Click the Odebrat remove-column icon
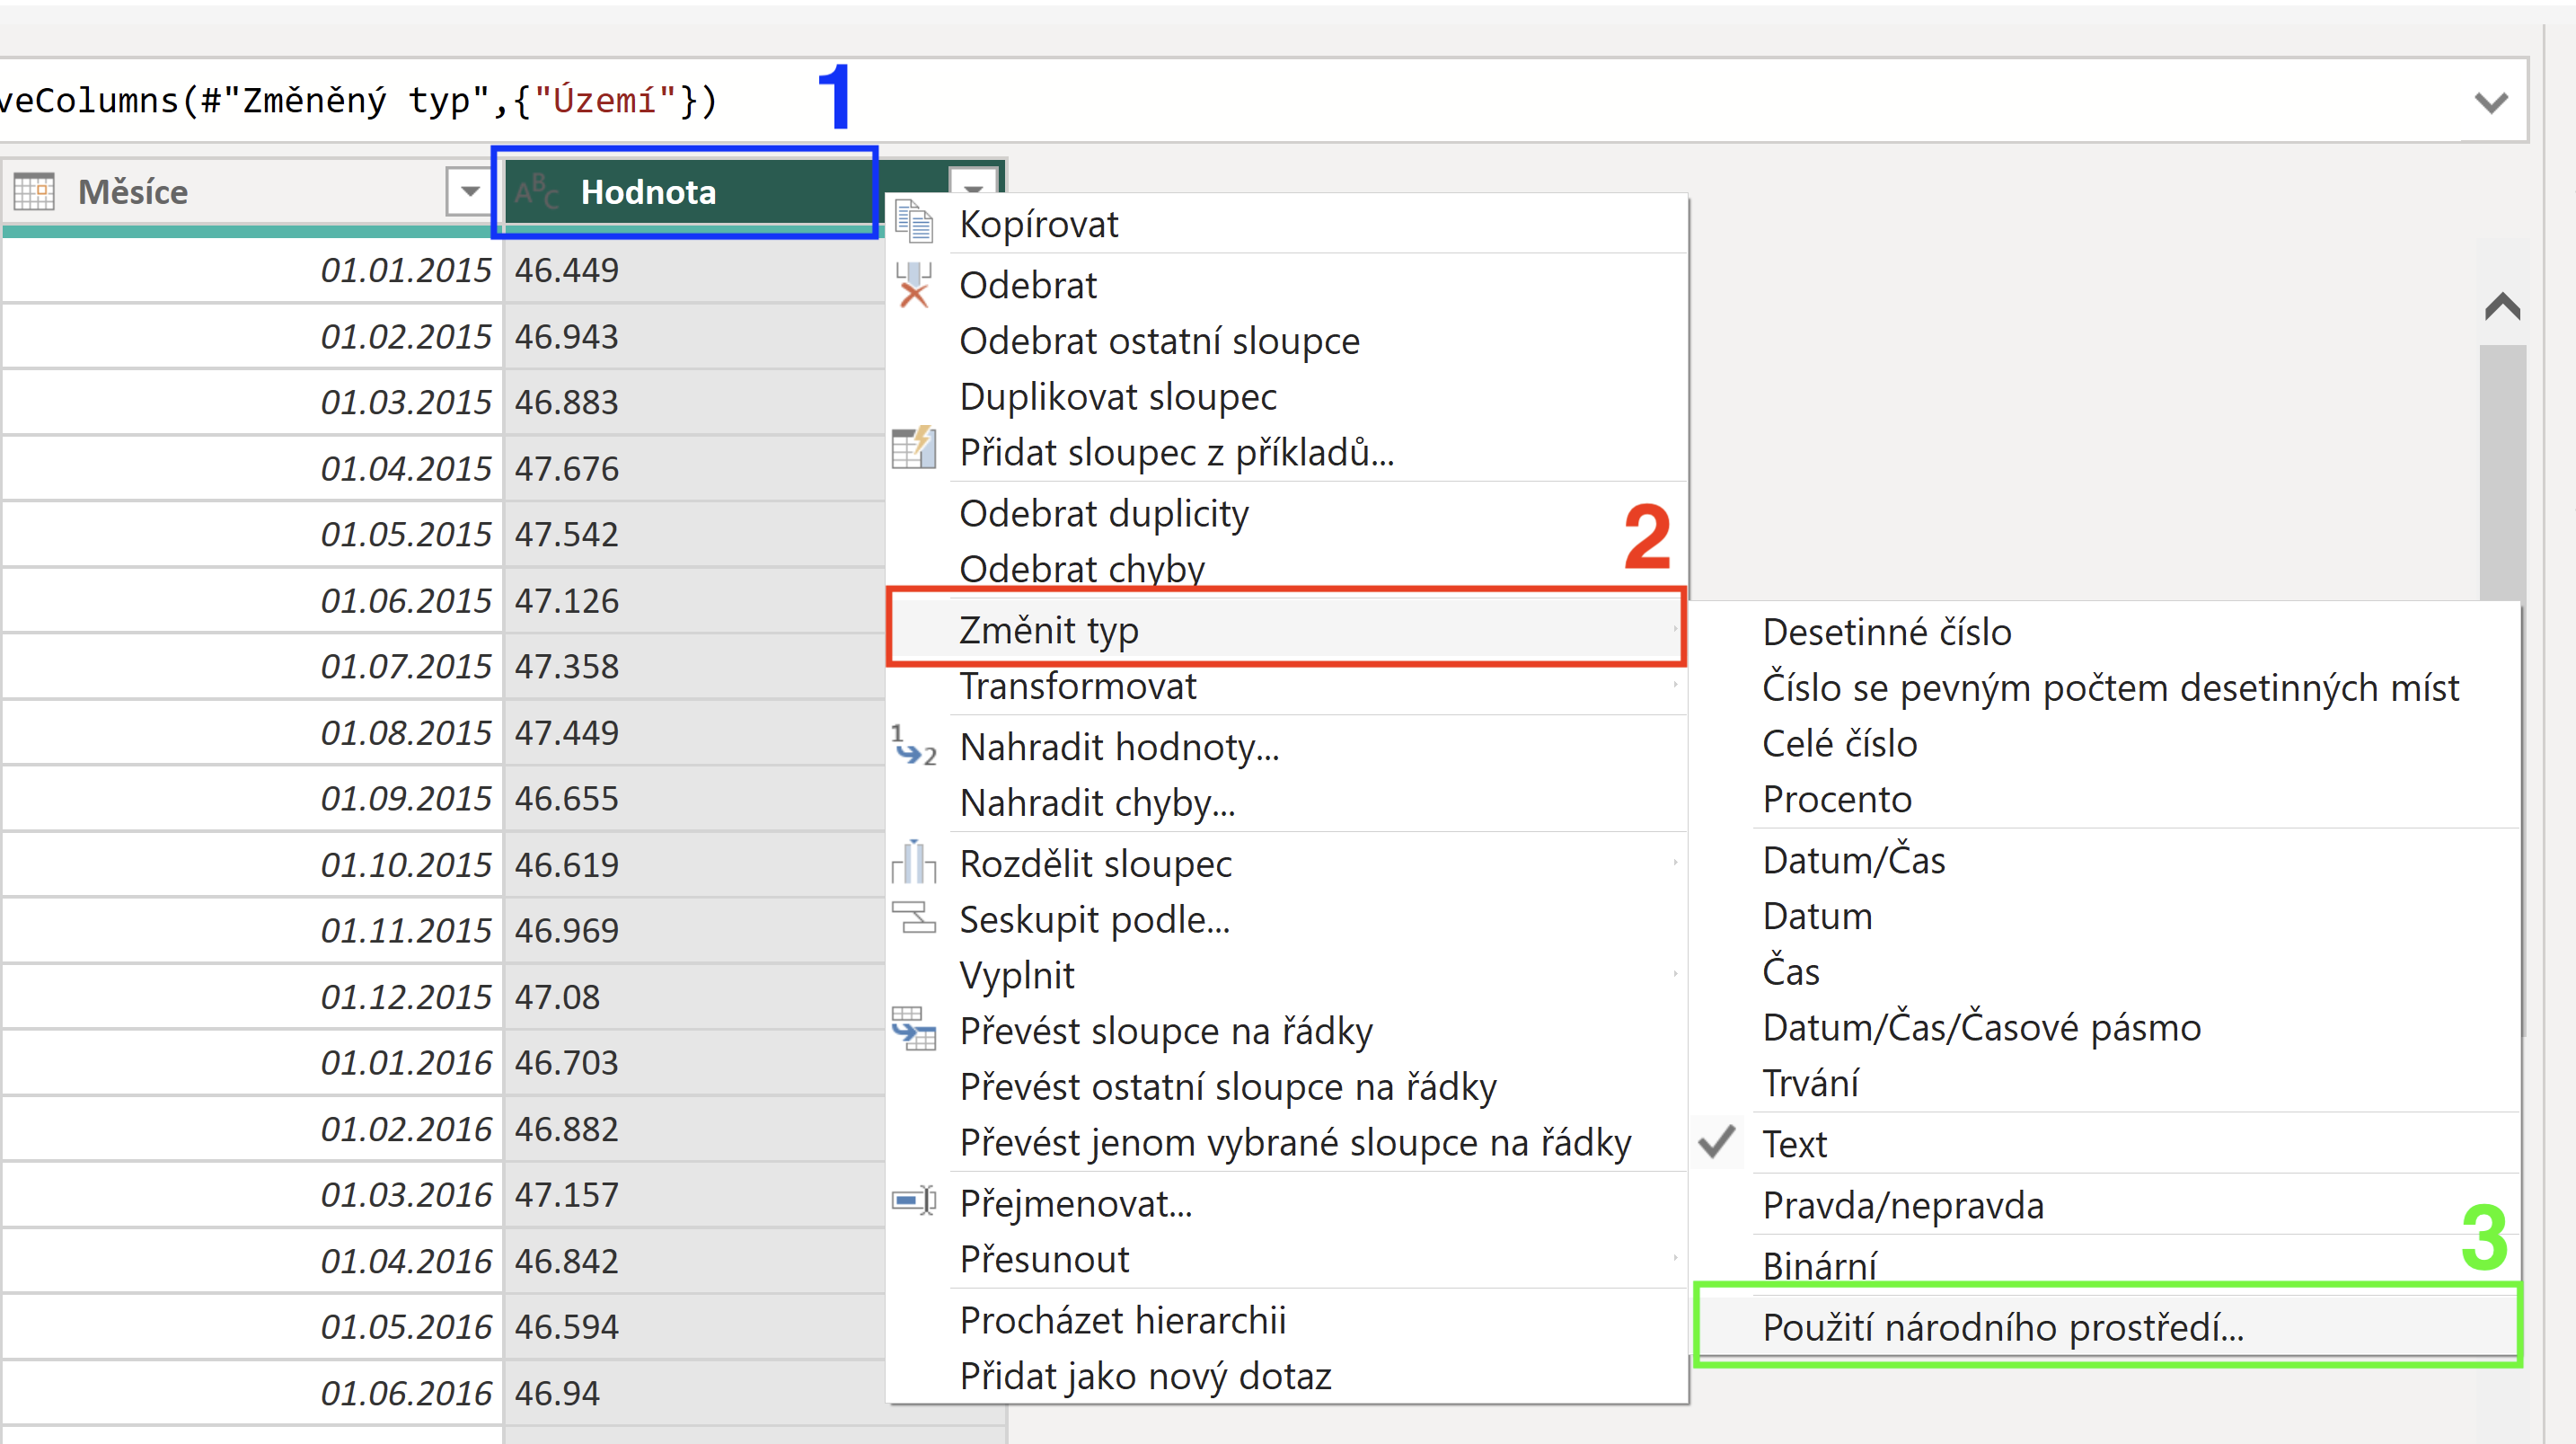 tap(913, 284)
